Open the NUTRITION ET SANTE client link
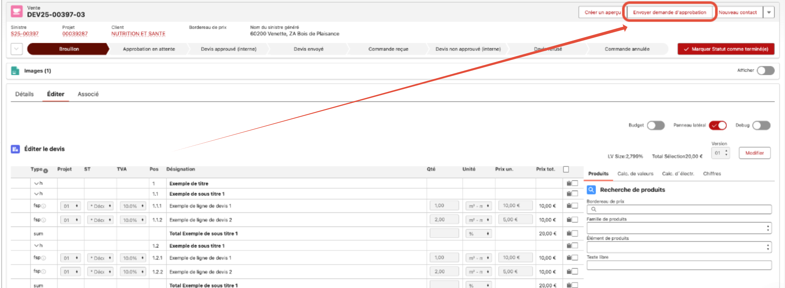785x288 pixels. point(138,34)
